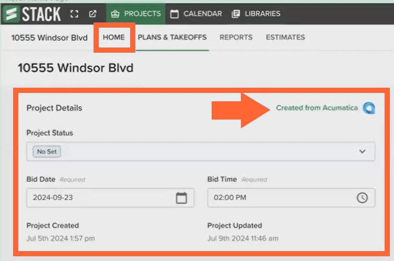This screenshot has height=261, width=394.
Task: Open the ESTIMATES tab
Action: point(285,38)
